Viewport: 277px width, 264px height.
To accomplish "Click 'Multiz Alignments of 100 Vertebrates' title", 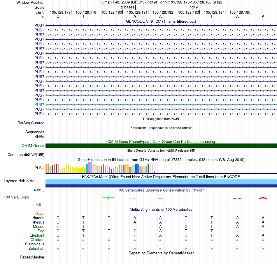I will point(161,210).
